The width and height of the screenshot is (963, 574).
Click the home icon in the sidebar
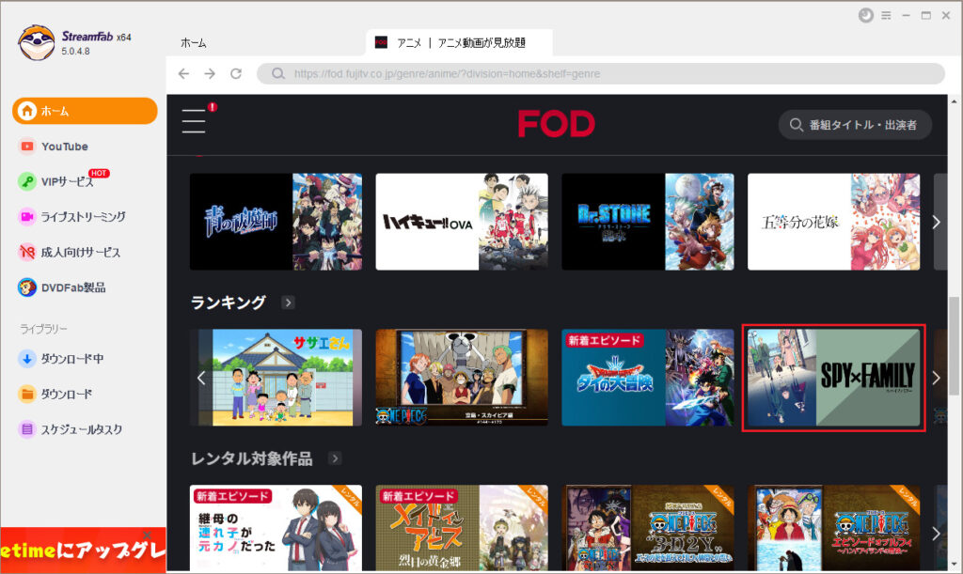pos(27,111)
